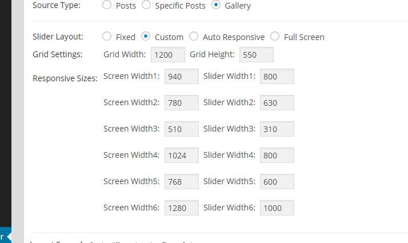Choose Specific Posts source type
This screenshot has height=243, width=408.
[146, 6]
